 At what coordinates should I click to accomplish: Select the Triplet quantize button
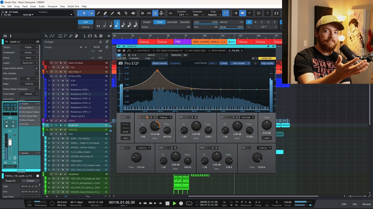coord(159,22)
